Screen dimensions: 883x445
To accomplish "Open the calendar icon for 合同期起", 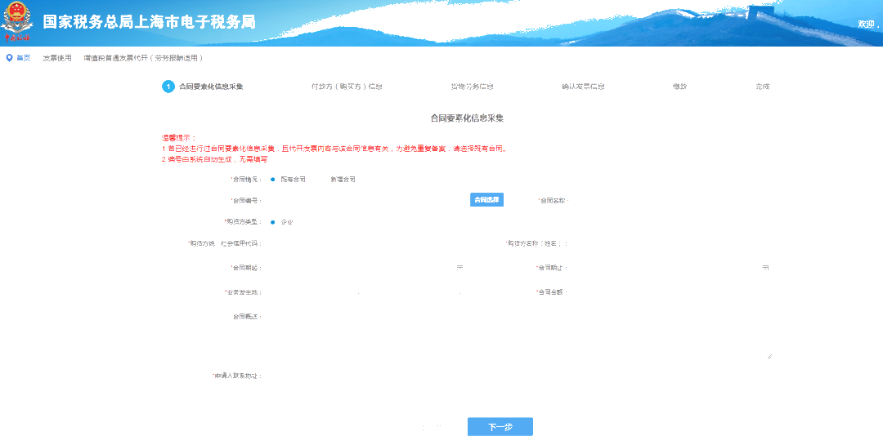I will point(459,268).
